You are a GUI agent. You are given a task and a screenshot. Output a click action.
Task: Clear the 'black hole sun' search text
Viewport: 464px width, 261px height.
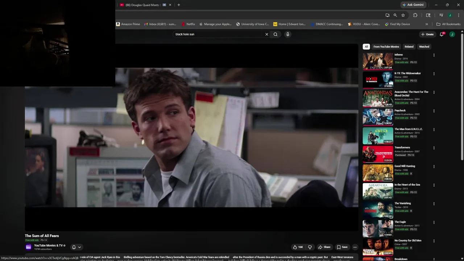[267, 34]
